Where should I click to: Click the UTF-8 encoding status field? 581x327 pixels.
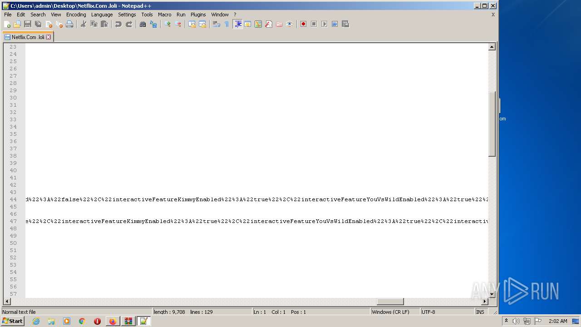point(447,312)
